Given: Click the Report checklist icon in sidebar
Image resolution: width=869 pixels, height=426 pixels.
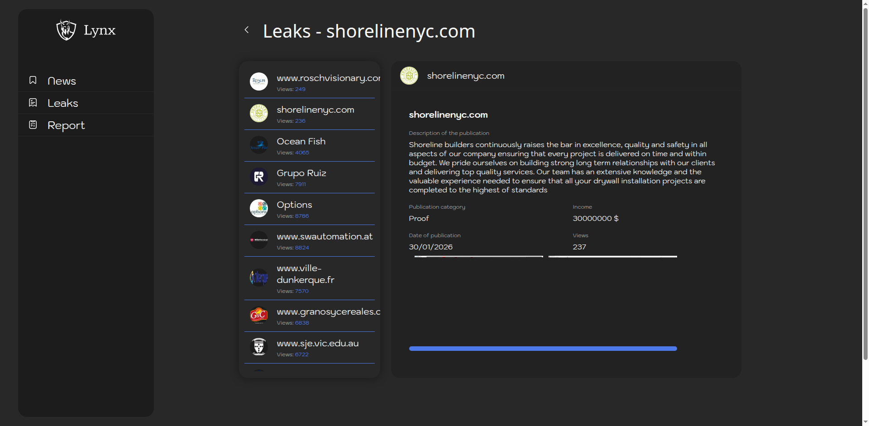Looking at the screenshot, I should tap(33, 124).
